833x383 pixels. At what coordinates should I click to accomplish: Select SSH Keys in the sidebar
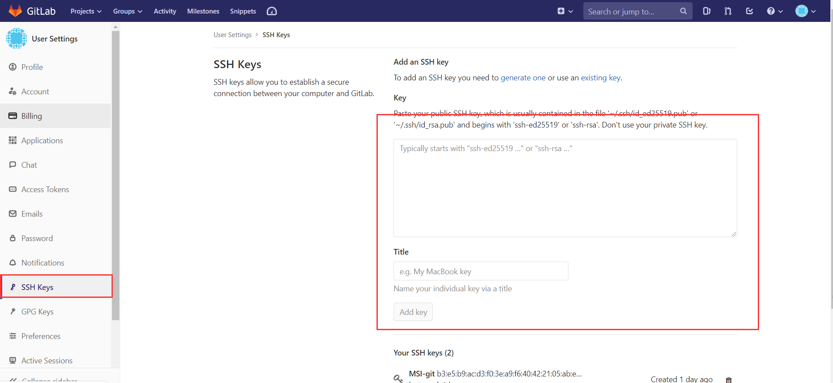(x=56, y=287)
